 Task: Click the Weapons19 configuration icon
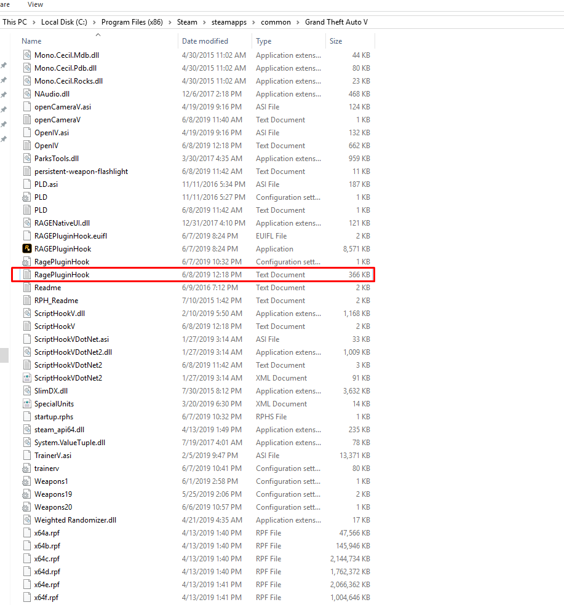point(26,494)
